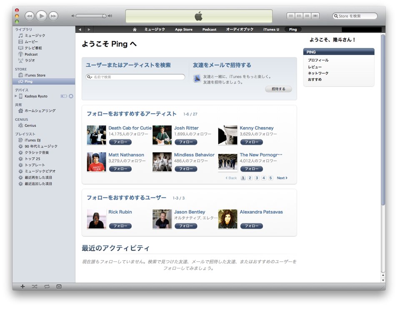The image size is (398, 309).
Task: Adjust the volume slider knob
Action: 104,16
